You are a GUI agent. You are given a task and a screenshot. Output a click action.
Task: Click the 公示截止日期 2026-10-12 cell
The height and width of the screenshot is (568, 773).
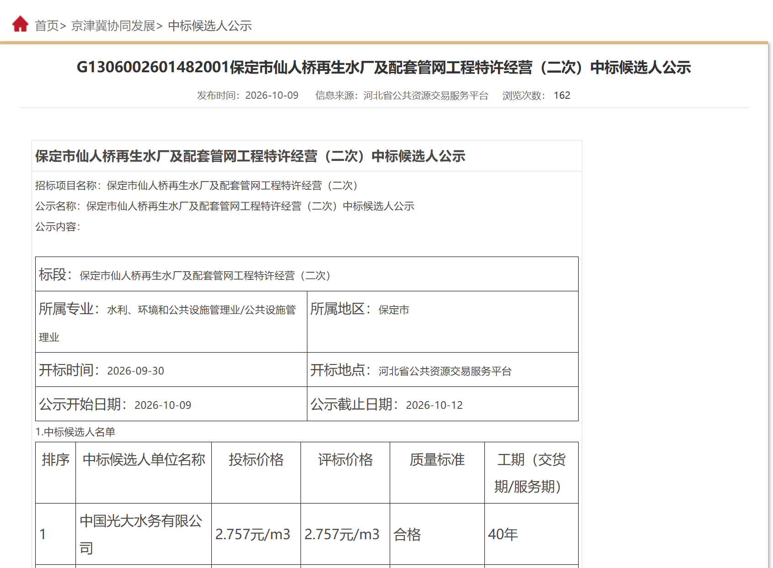[443, 404]
